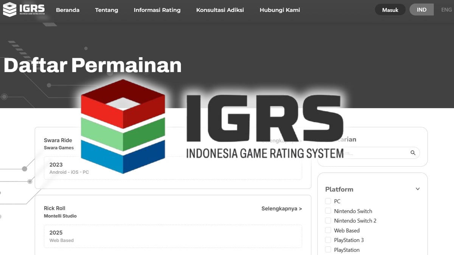Select Hubungi Kami in the navbar

280,10
